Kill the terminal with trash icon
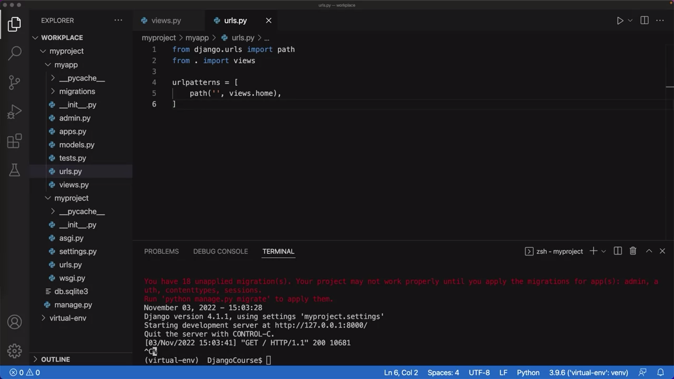 (x=633, y=251)
